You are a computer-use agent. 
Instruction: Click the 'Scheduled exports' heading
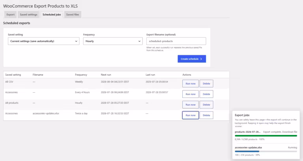[x=17, y=23]
